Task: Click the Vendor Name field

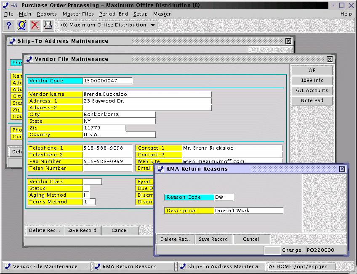Action: pos(147,94)
